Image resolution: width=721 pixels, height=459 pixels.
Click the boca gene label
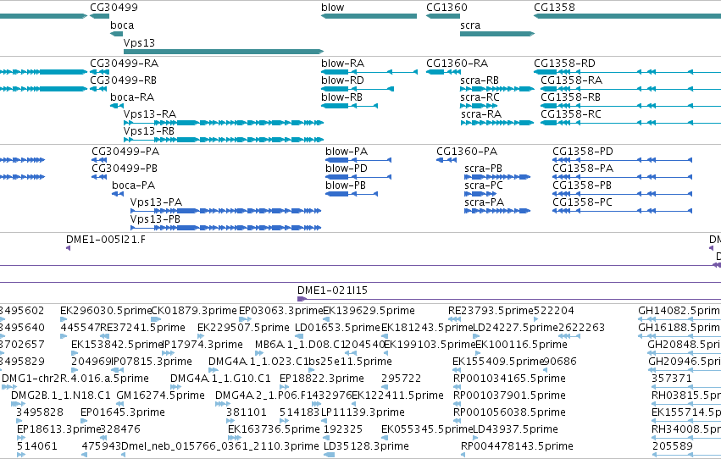pos(122,25)
